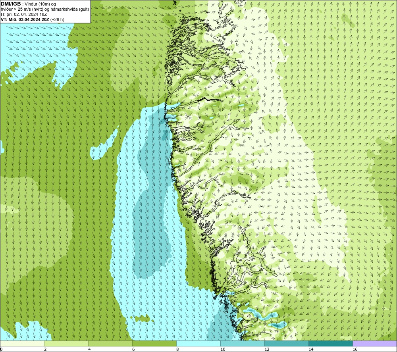This screenshot has width=397, height=352.
Task: Click the scale label '16'
Action: click(x=355, y=350)
